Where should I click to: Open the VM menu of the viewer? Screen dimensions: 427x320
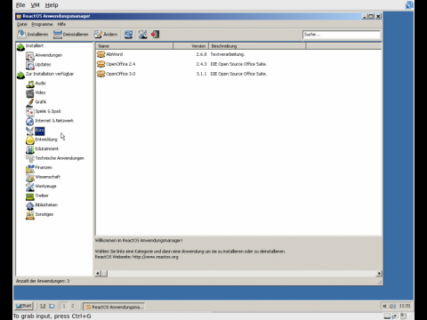point(35,5)
